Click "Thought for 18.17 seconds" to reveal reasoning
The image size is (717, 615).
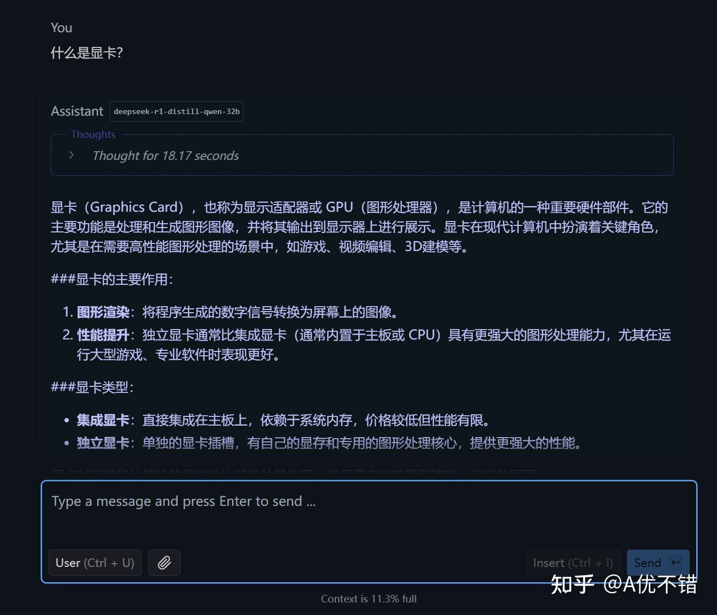click(165, 156)
